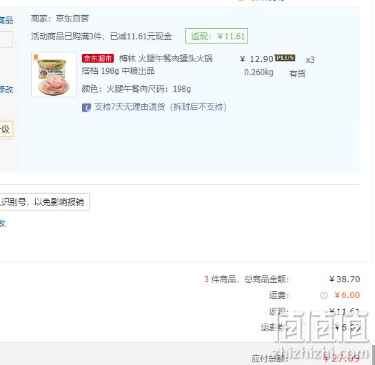Click the partially visible 商品 link
The width and height of the screenshot is (375, 365).
pos(6,20)
